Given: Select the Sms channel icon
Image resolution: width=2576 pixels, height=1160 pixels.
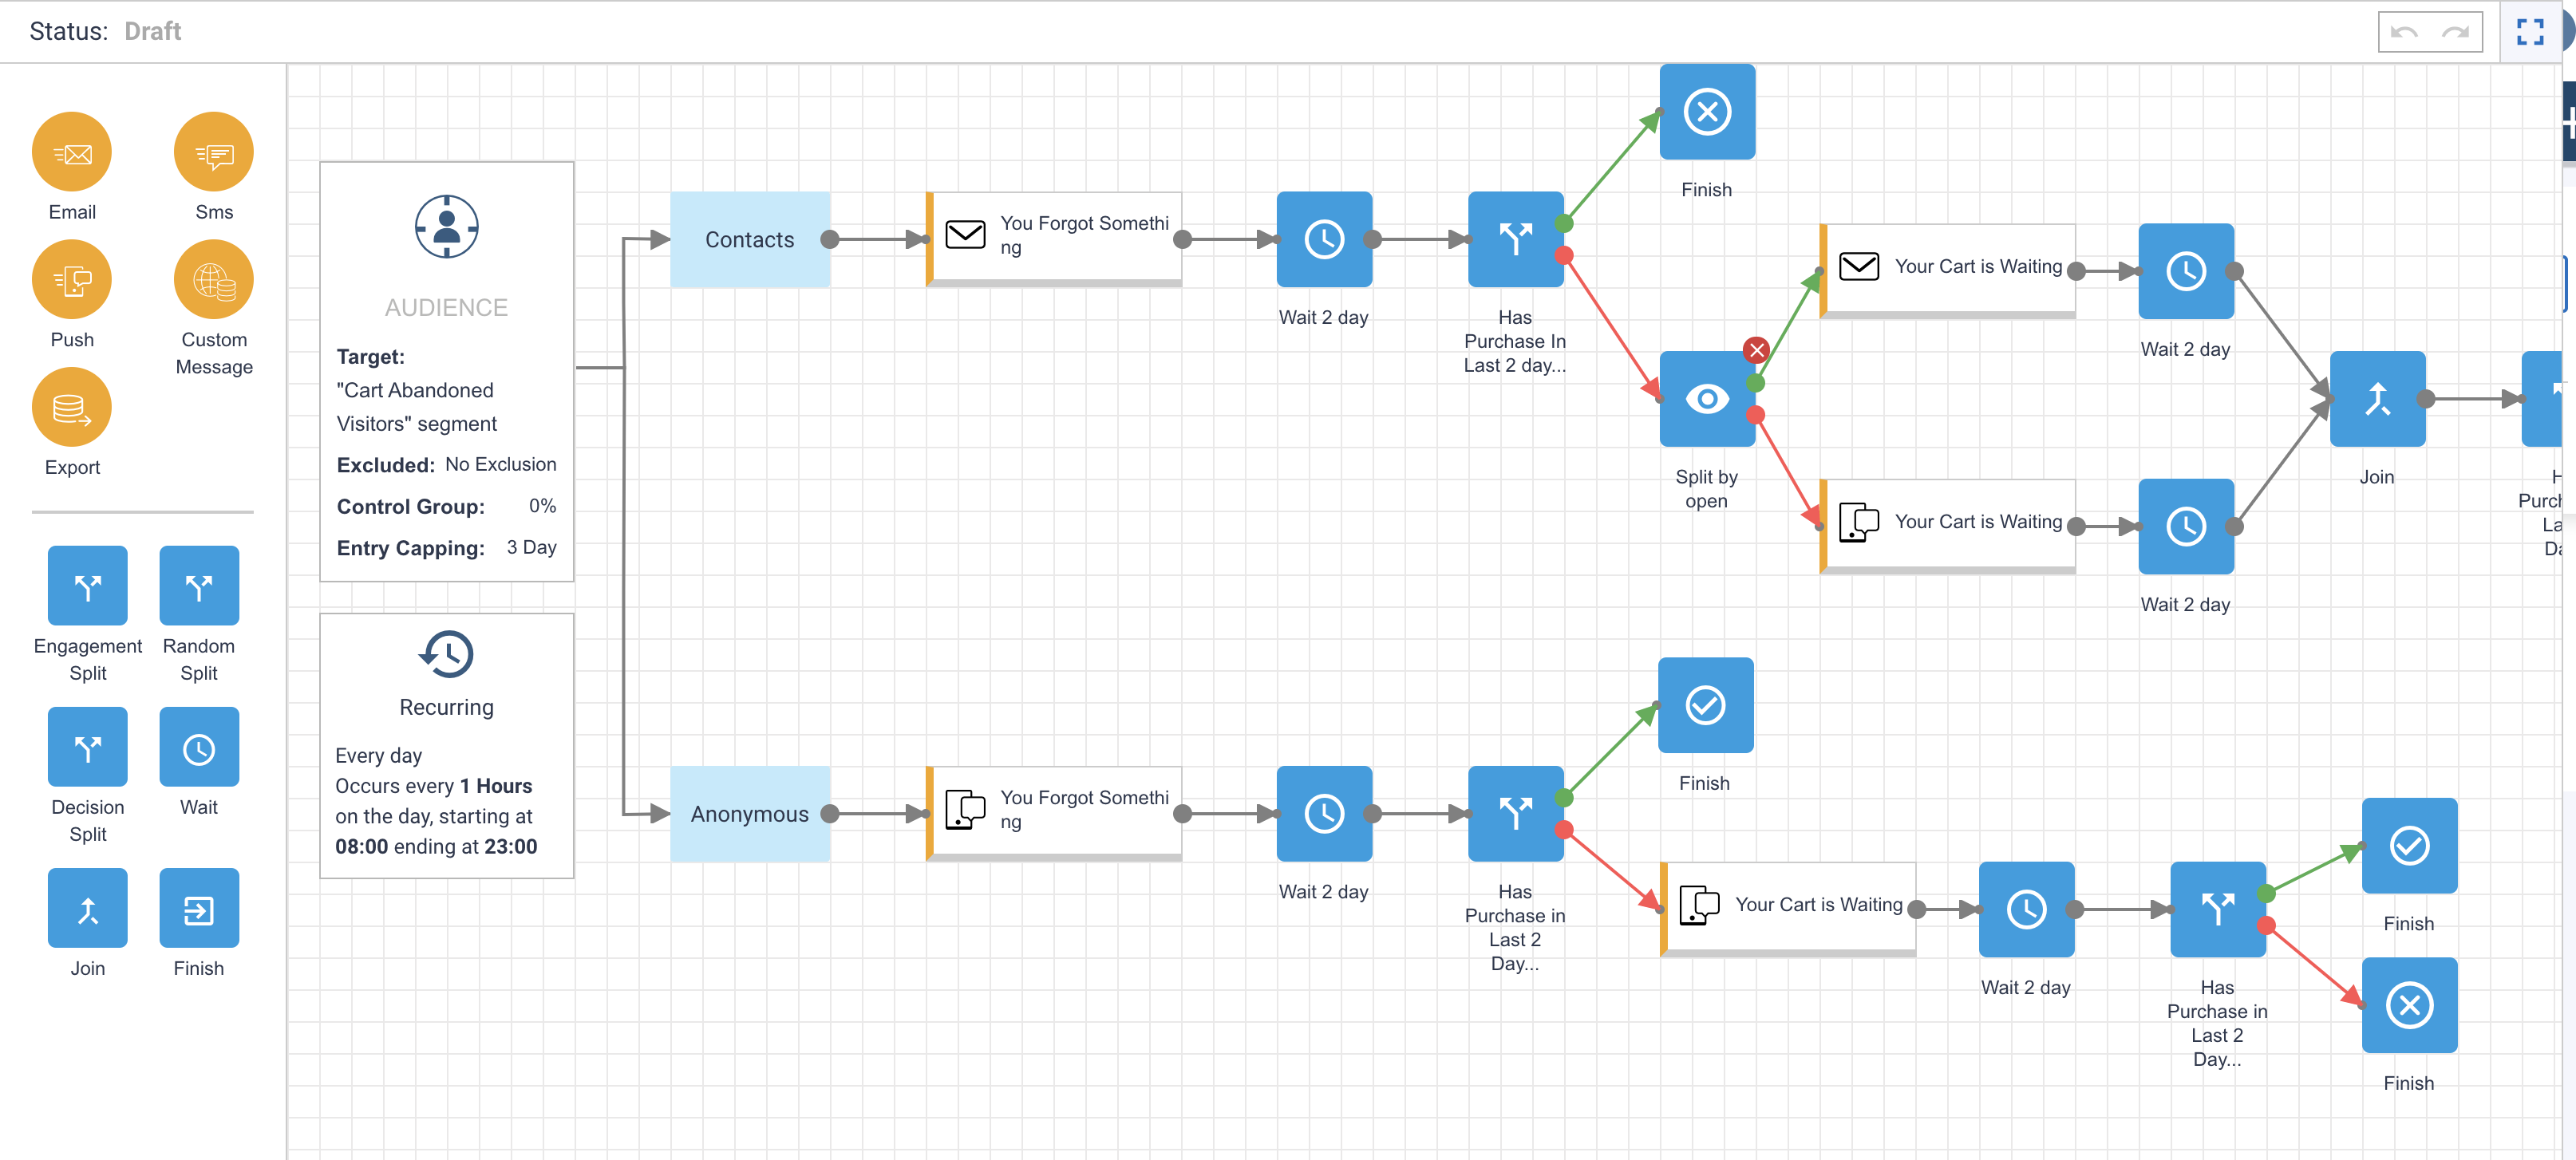Looking at the screenshot, I should pos(213,152).
